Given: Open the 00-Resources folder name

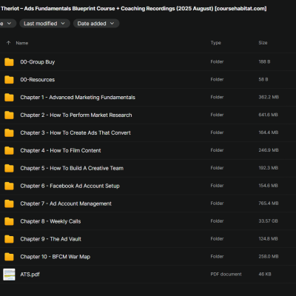Looking at the screenshot, I should click(38, 80).
